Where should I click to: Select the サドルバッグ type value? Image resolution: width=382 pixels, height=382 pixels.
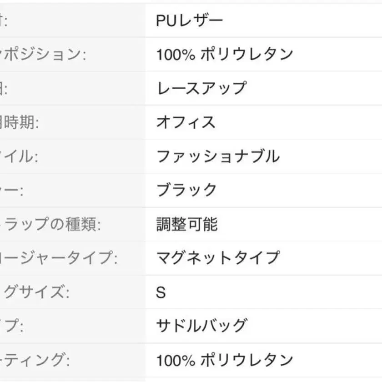coord(201,326)
